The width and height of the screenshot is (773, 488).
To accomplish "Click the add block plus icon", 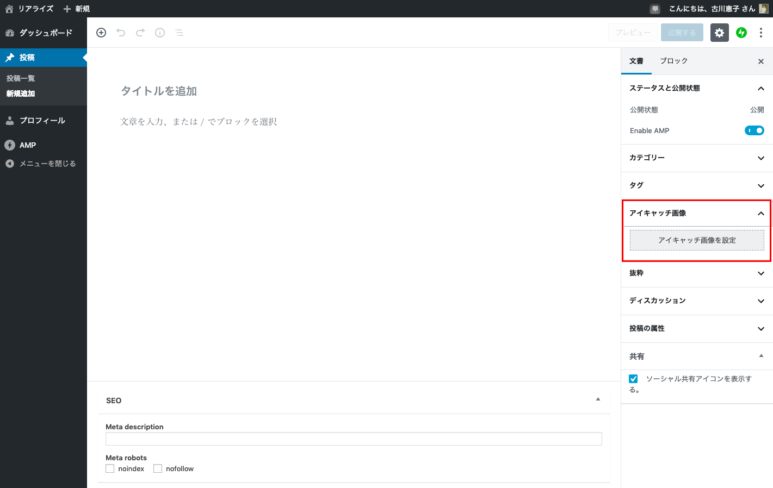I will click(101, 33).
